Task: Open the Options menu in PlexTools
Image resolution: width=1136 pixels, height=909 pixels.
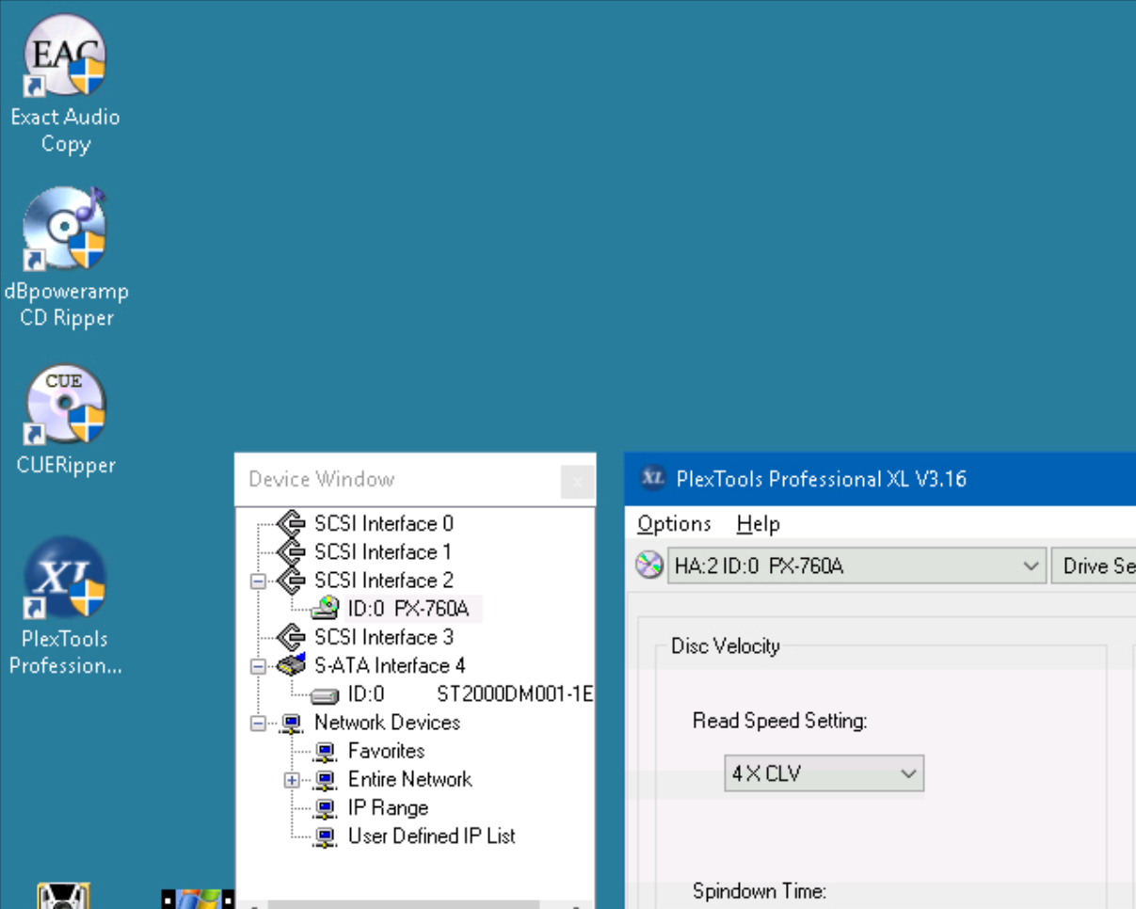Action: (x=674, y=523)
